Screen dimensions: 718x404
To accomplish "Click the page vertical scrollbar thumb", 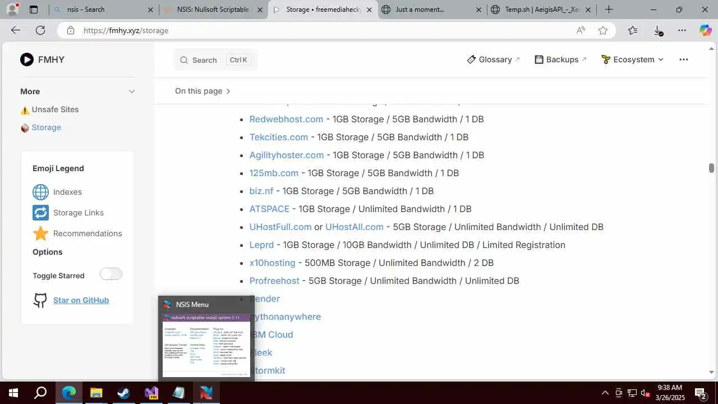I will click(711, 168).
